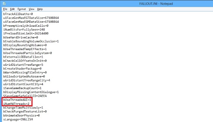Viewport: 213px width, 122px height.
Task: Click the line bAnimateDoorPhysics=0
Action: pos(22,116)
